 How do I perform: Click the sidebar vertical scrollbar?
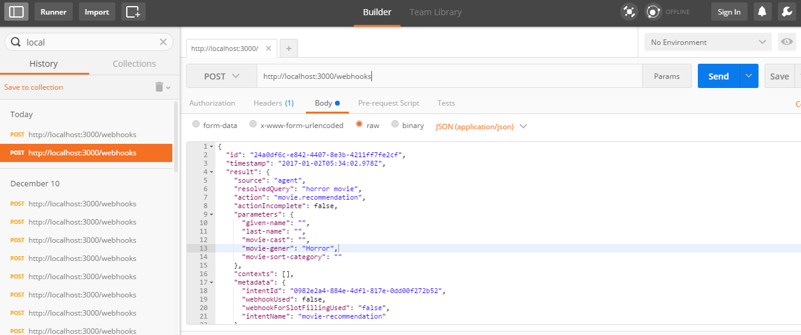[x=177, y=137]
